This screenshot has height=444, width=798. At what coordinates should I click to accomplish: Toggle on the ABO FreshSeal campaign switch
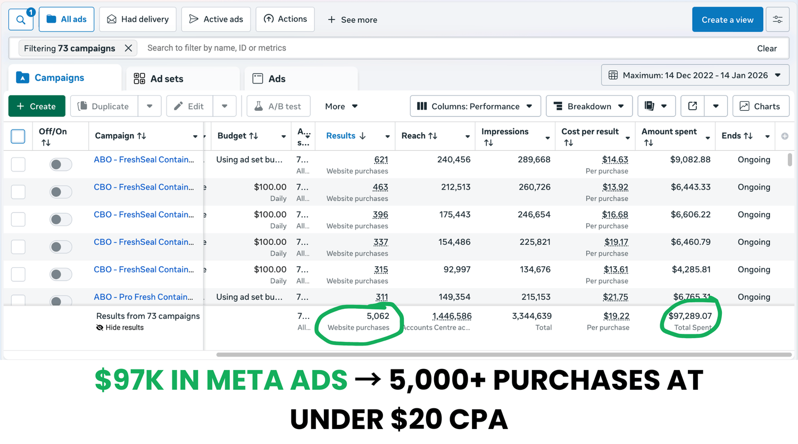[61, 165]
